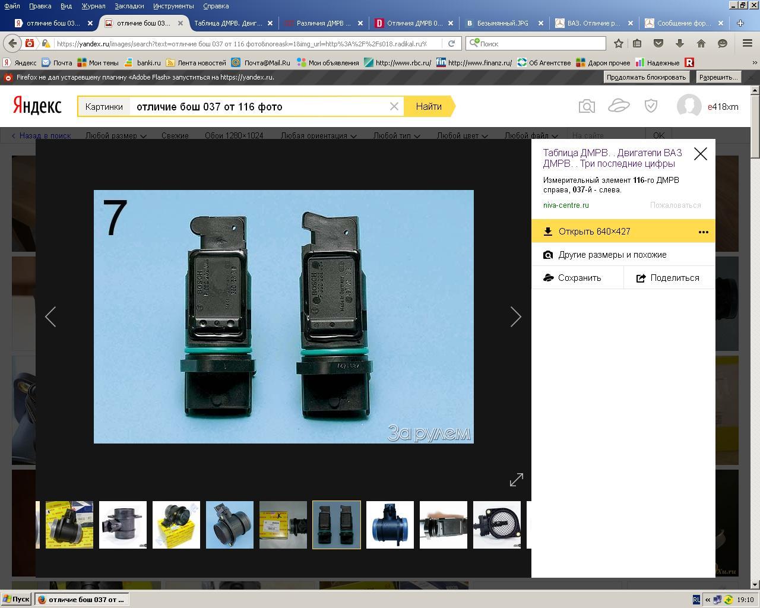Open the three-dots more options menu

[x=703, y=232]
